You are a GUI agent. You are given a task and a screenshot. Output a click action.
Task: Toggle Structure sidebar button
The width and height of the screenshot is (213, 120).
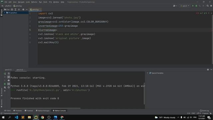(1, 92)
